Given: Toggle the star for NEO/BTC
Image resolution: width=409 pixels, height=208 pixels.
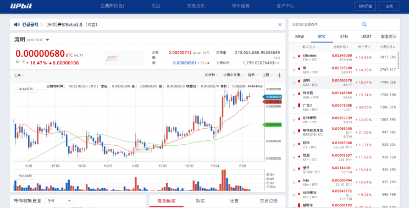Looking at the screenshot, I should (294, 70).
